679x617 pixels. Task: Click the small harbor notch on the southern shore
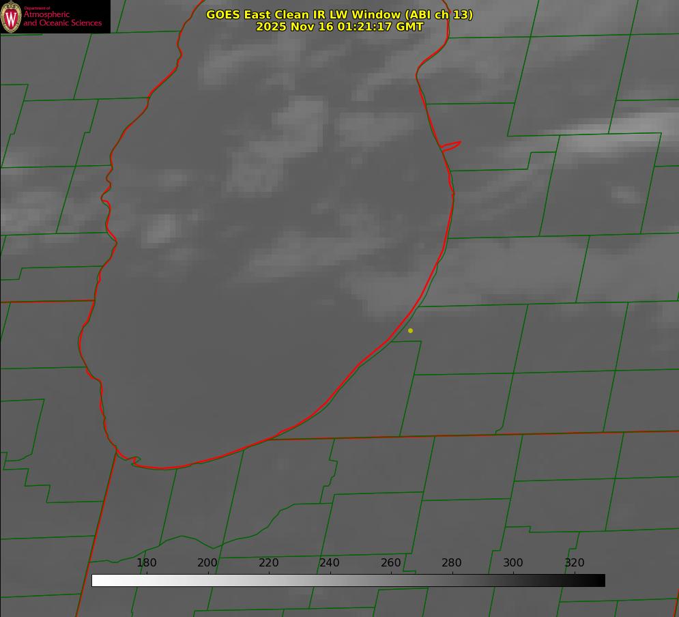pos(135,461)
